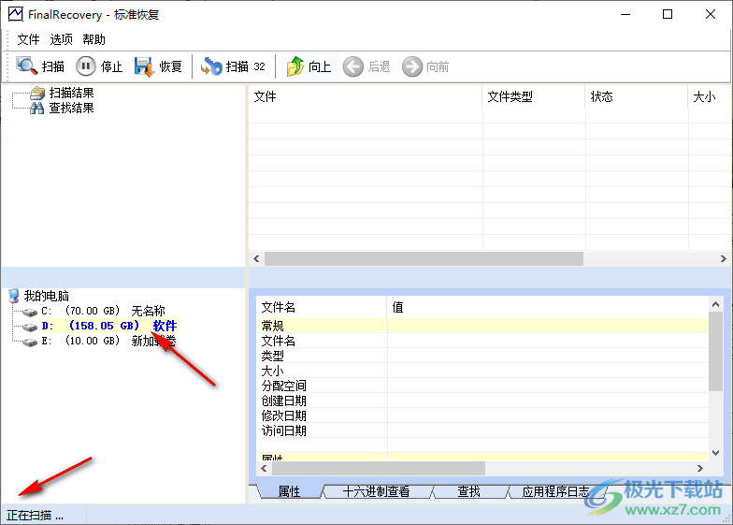Click the 文件类型 column header
This screenshot has height=525, width=733.
coord(533,96)
